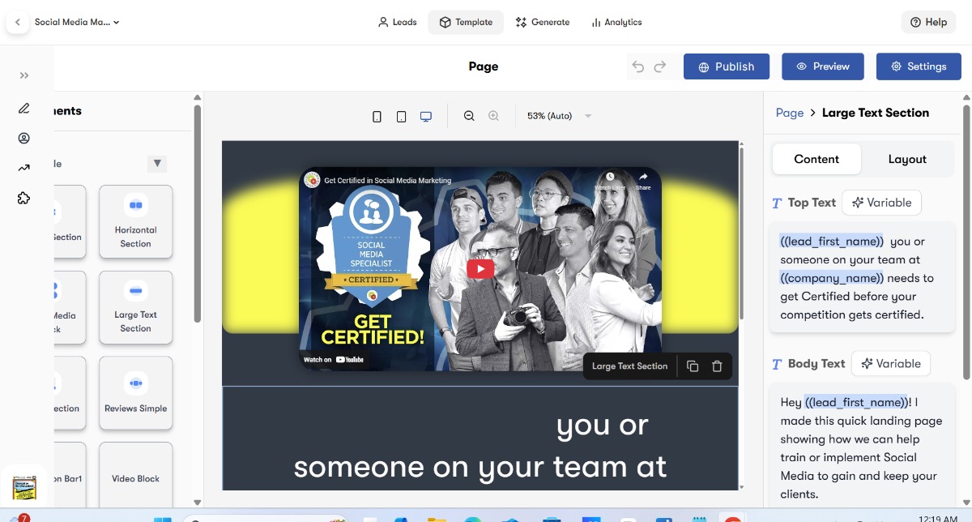972x522 pixels.
Task: Publish the page
Action: pyautogui.click(x=726, y=66)
